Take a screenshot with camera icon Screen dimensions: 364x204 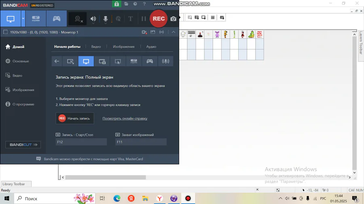[173, 19]
